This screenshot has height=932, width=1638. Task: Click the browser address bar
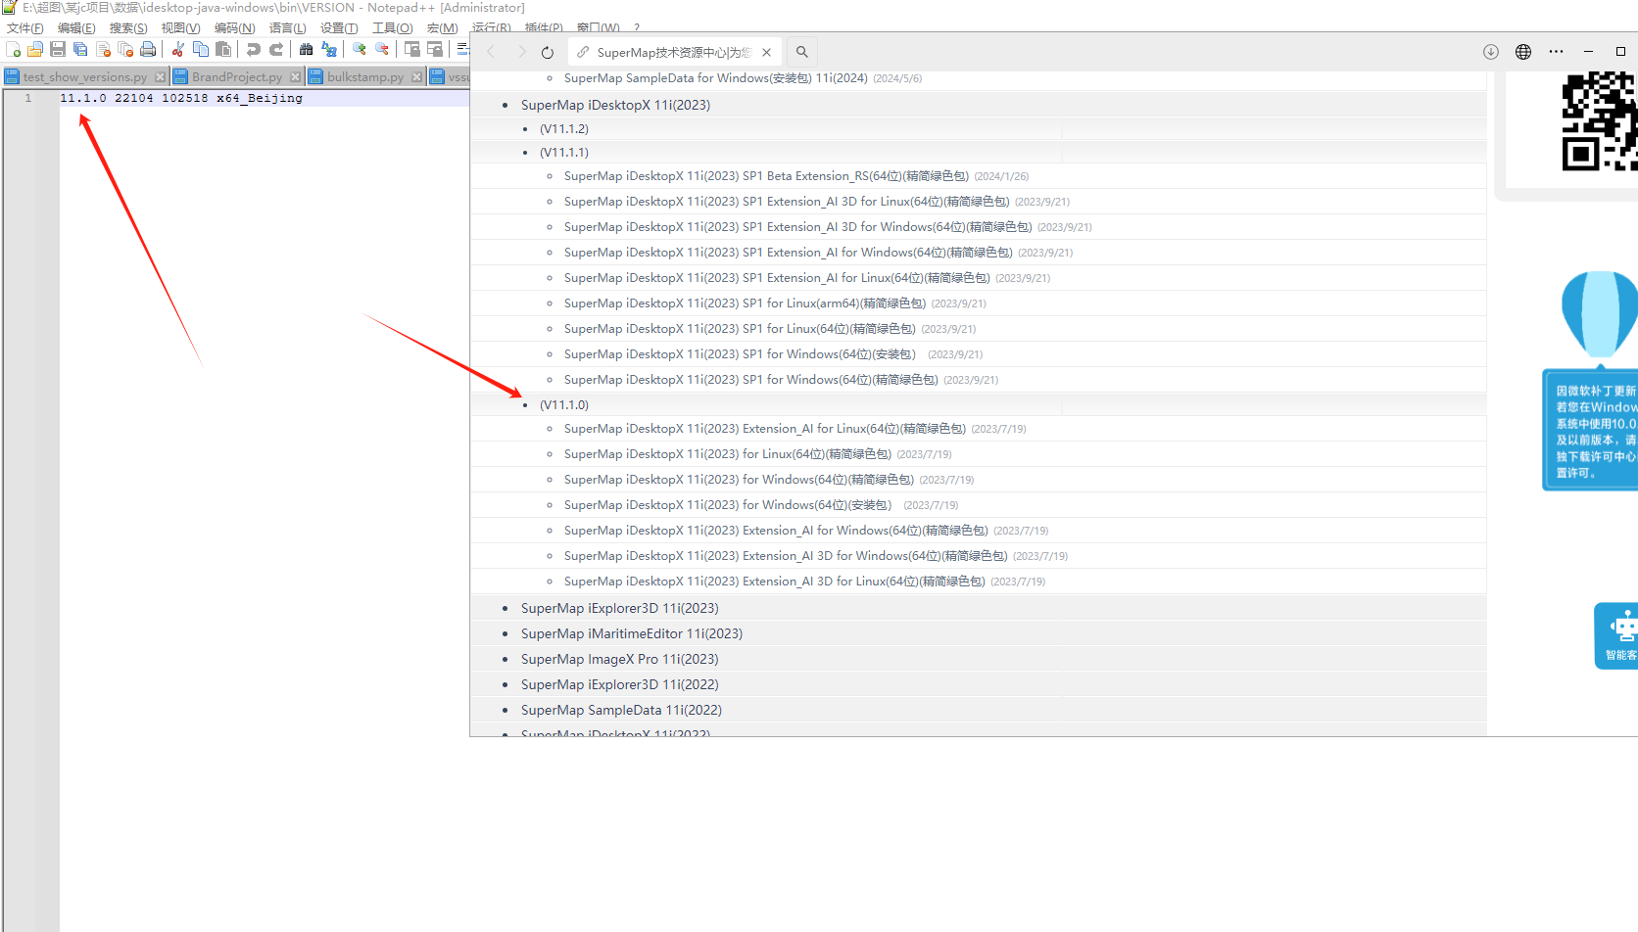coord(676,52)
